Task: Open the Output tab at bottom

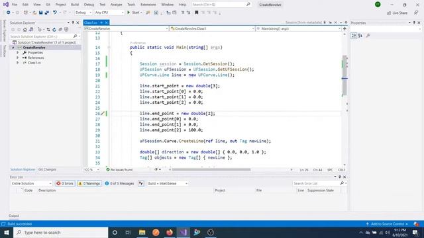Action: 14,216
